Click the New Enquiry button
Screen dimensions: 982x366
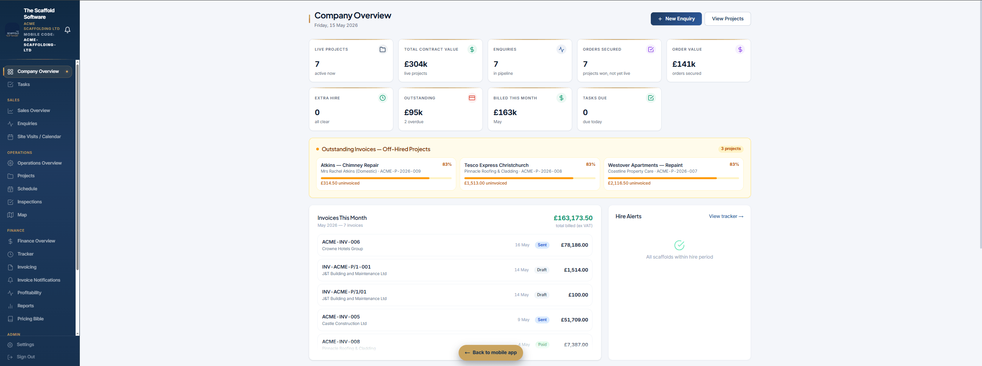click(x=676, y=19)
